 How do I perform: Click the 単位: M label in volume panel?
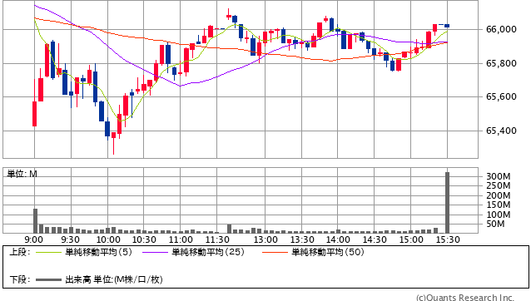[x=22, y=174]
